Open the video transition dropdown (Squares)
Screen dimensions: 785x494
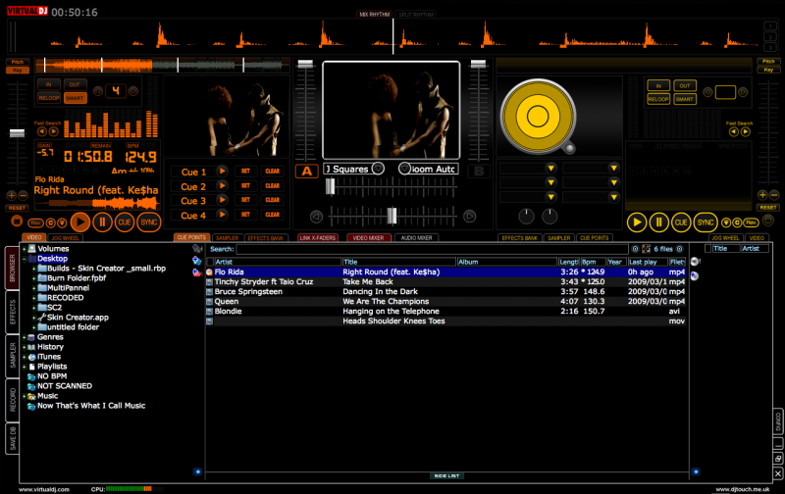tap(379, 169)
